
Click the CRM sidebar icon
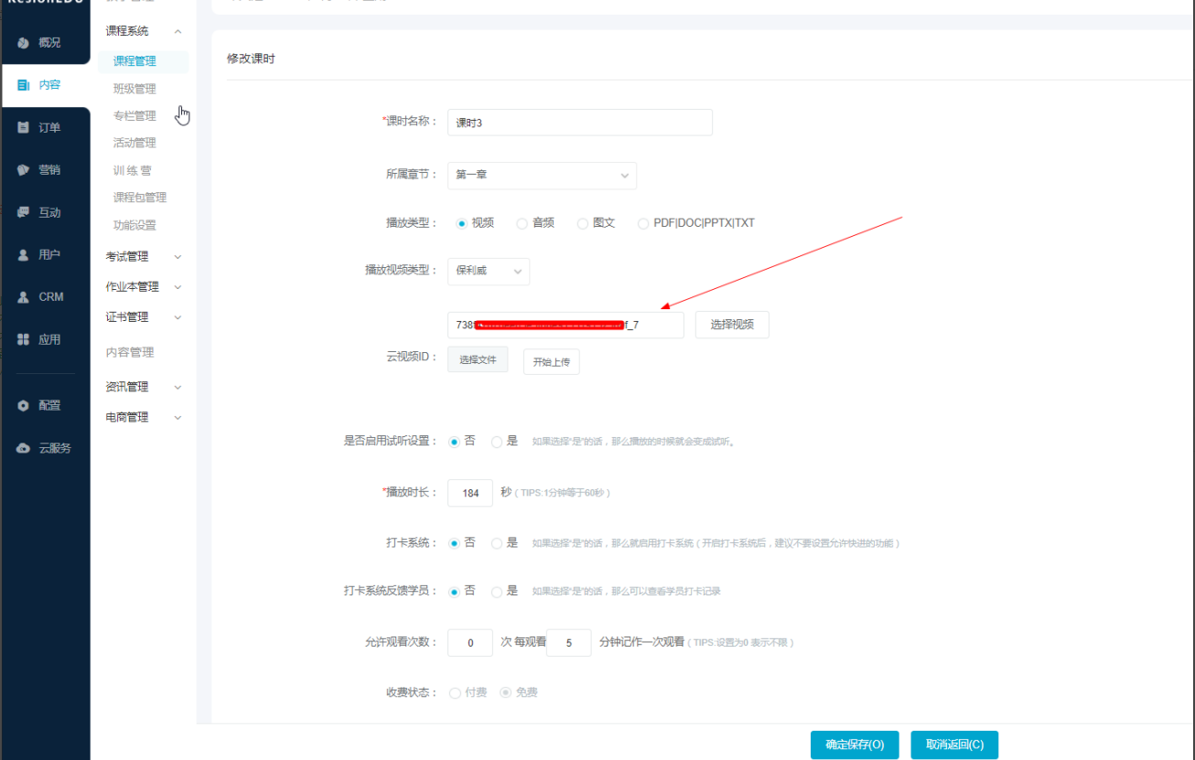(24, 297)
